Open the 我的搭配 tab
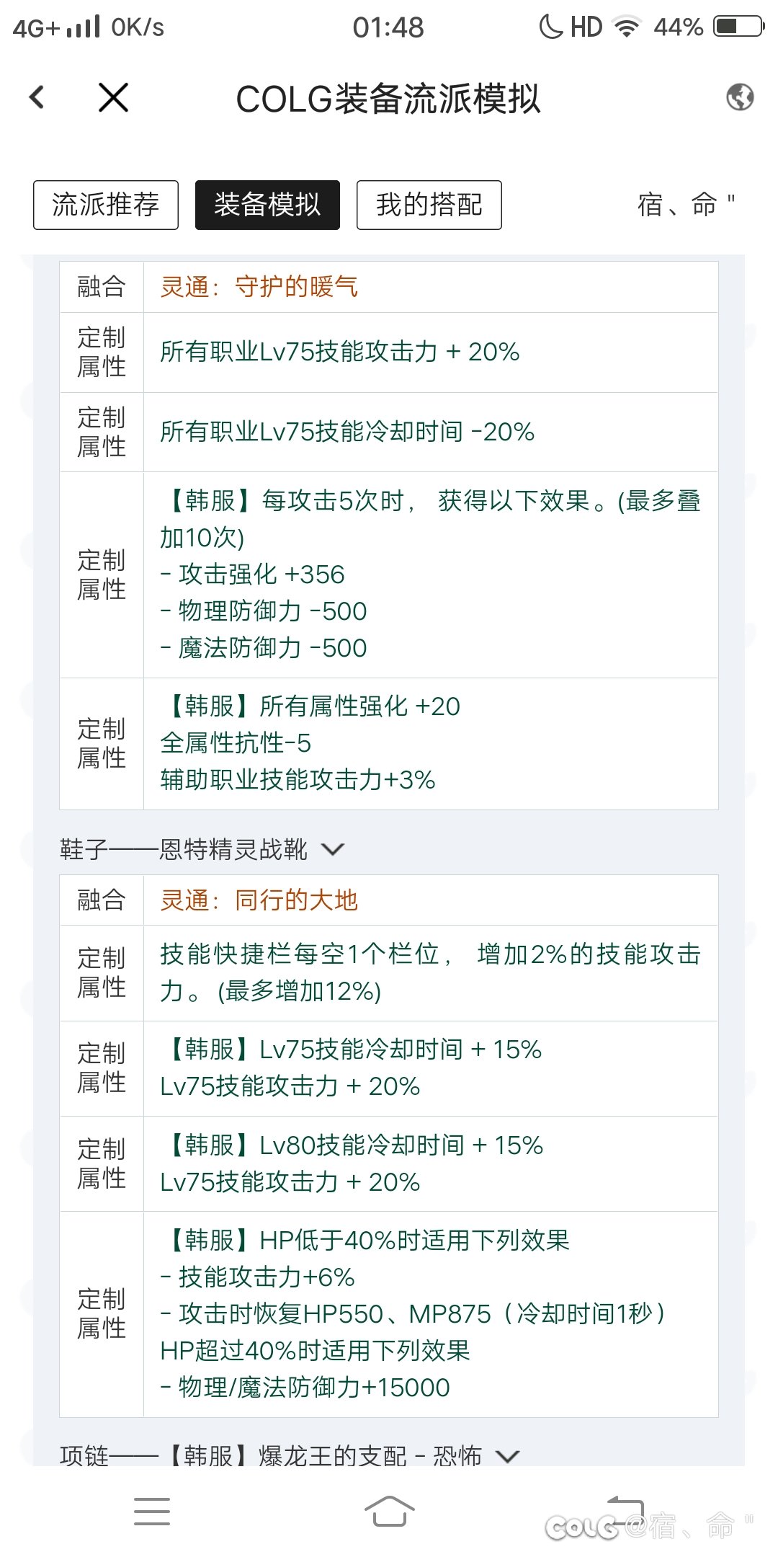The height and width of the screenshot is (1557, 778). pos(429,205)
